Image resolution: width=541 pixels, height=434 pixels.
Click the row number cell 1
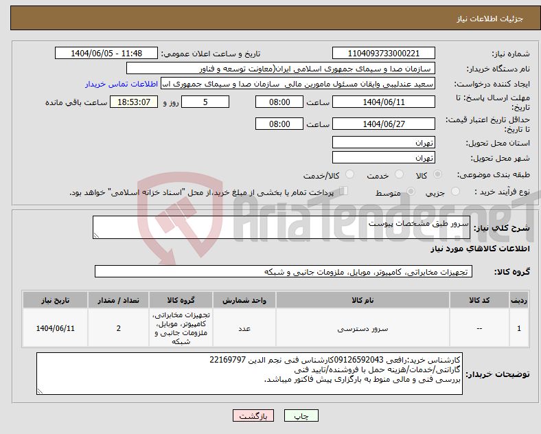coord(519,328)
